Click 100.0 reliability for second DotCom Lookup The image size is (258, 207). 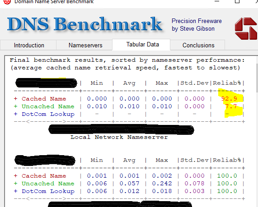click(227, 191)
